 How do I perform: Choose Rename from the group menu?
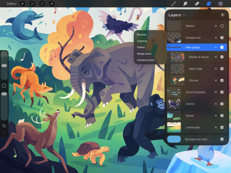pos(141,35)
